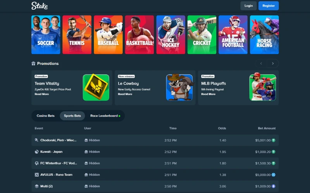This screenshot has height=193, width=310.
Task: Go to next promotions with right chevron
Action: pos(273,63)
